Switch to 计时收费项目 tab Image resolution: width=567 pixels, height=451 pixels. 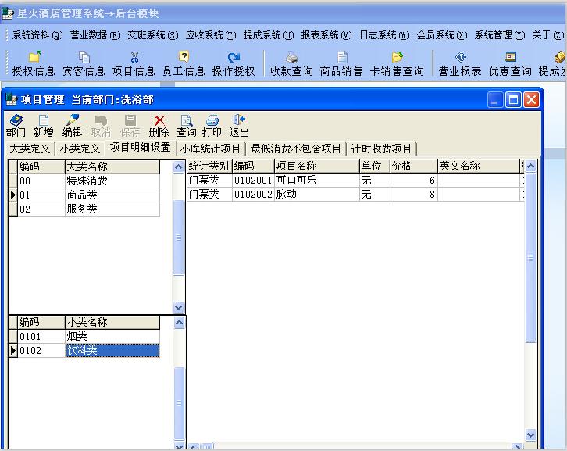tap(381, 149)
